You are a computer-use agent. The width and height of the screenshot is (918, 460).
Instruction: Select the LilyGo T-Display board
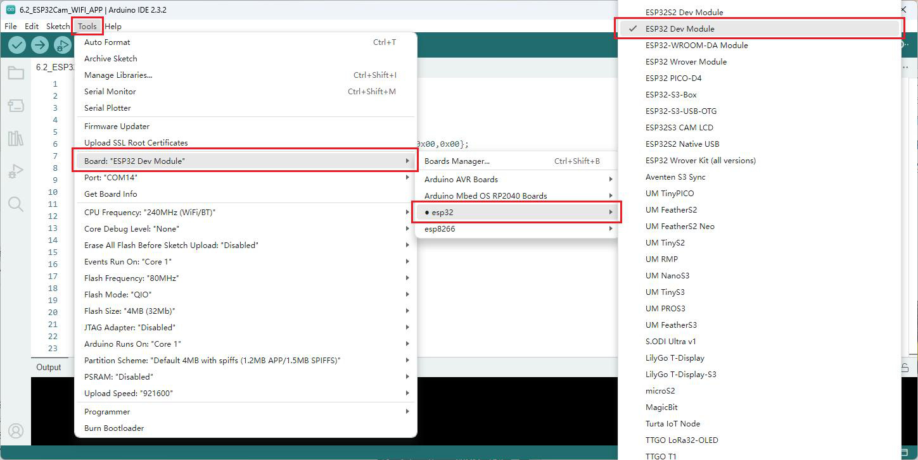pyautogui.click(x=759, y=358)
